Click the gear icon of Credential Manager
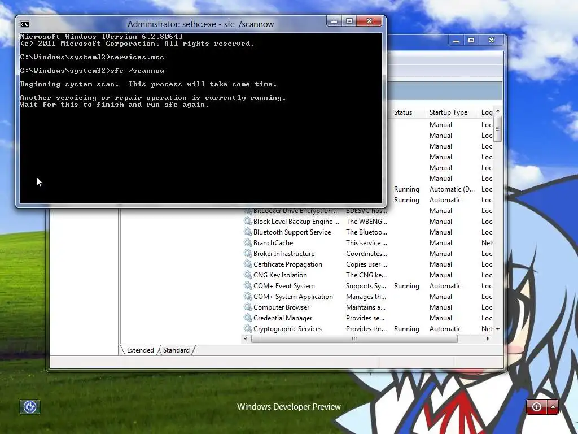The image size is (578, 434). (248, 318)
